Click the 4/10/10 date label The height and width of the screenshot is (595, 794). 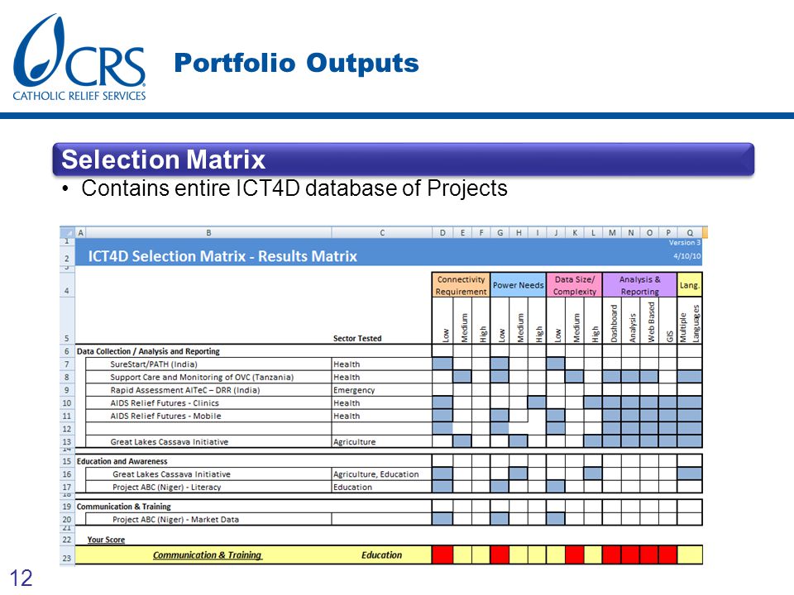coord(687,256)
